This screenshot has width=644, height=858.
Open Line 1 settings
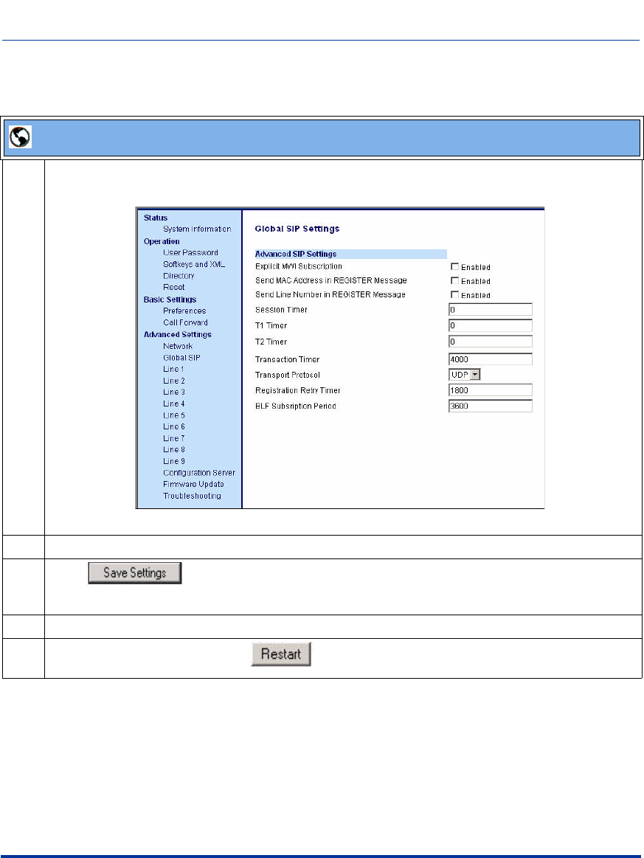click(x=173, y=370)
